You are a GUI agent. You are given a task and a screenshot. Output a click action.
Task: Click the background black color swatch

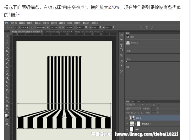[x=8, y=117]
